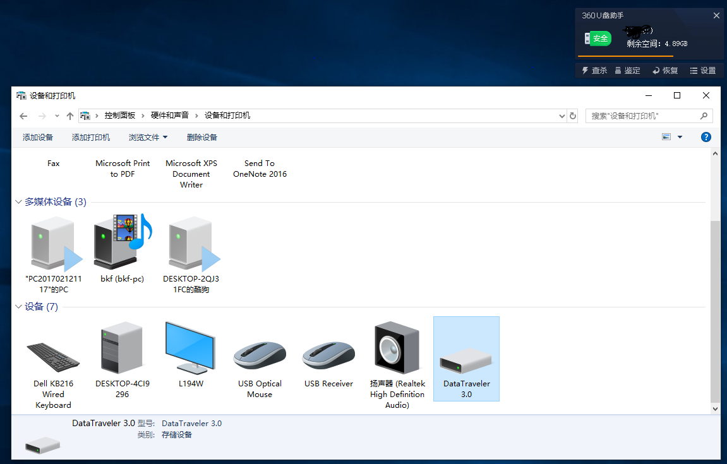Click 硬件和声音 in the breadcrumb
The width and height of the screenshot is (727, 464).
(170, 116)
